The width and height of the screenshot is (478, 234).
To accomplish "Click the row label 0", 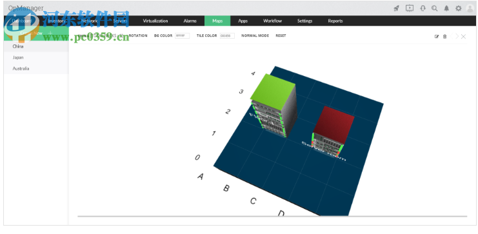I will 197,157.
